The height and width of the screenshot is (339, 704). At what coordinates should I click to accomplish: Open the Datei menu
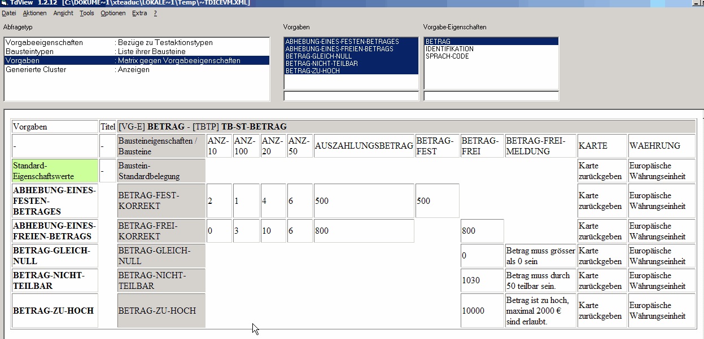click(8, 13)
